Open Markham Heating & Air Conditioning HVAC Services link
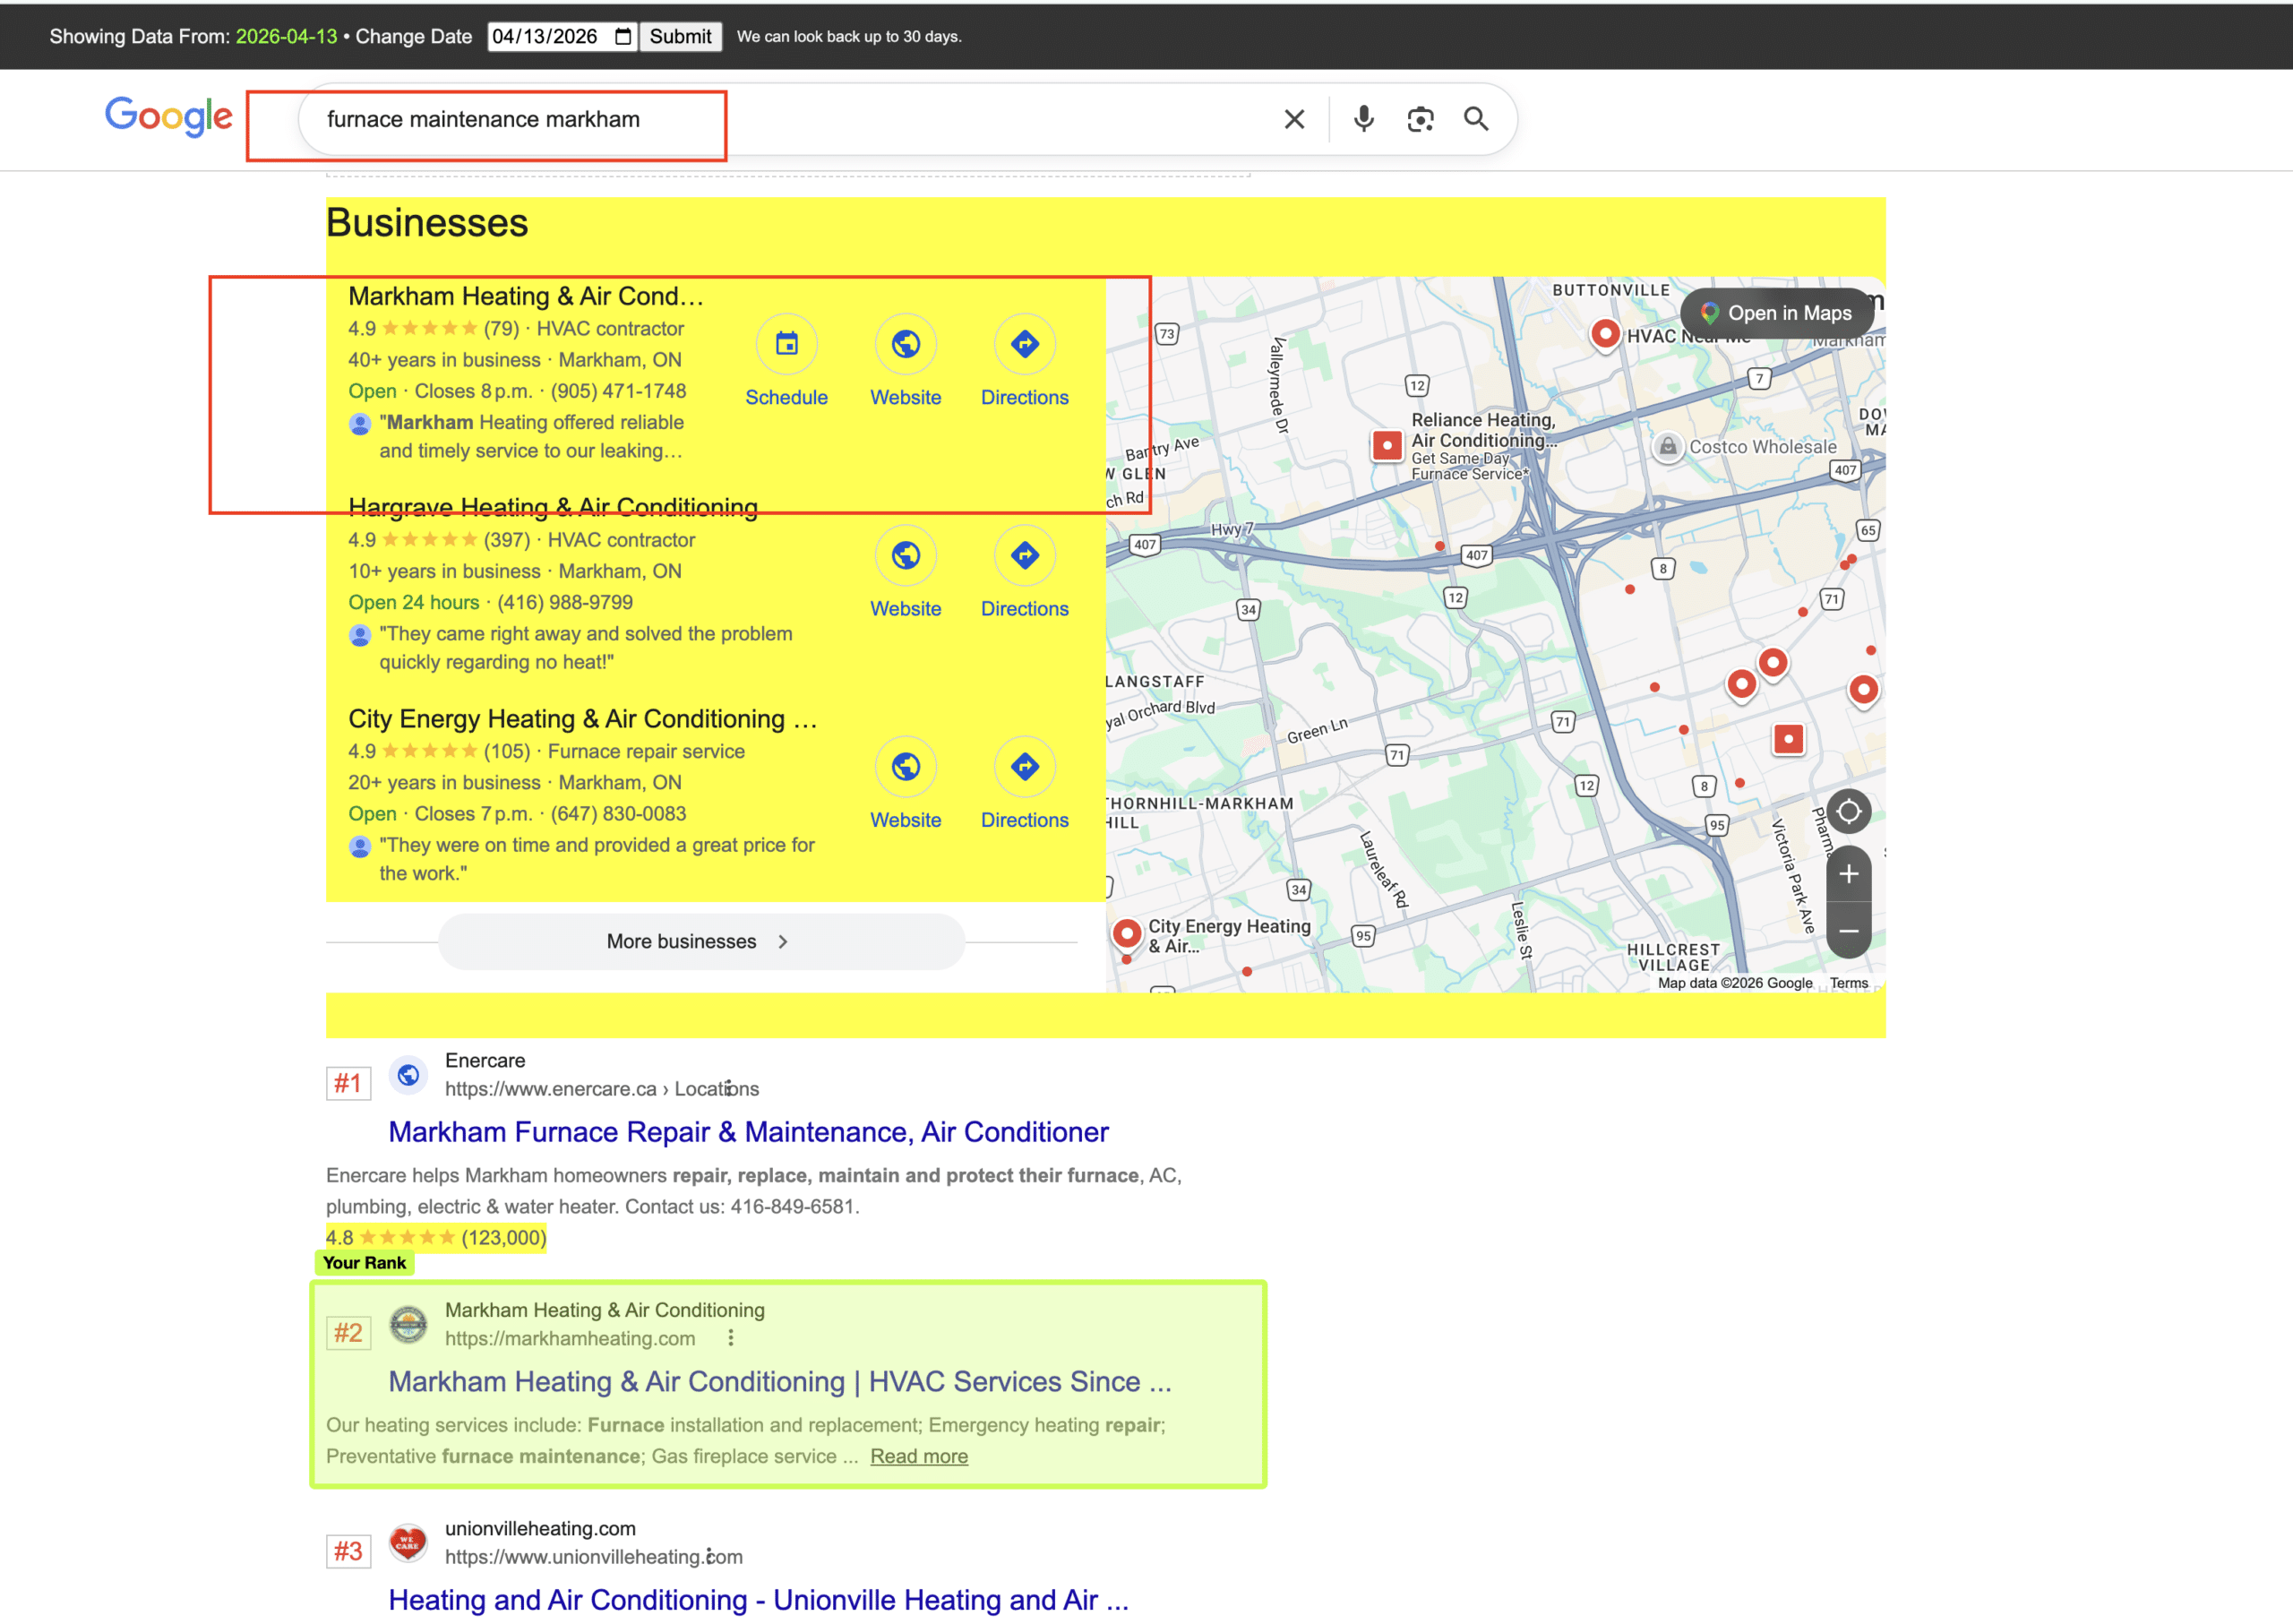The height and width of the screenshot is (1624, 2293). point(780,1381)
